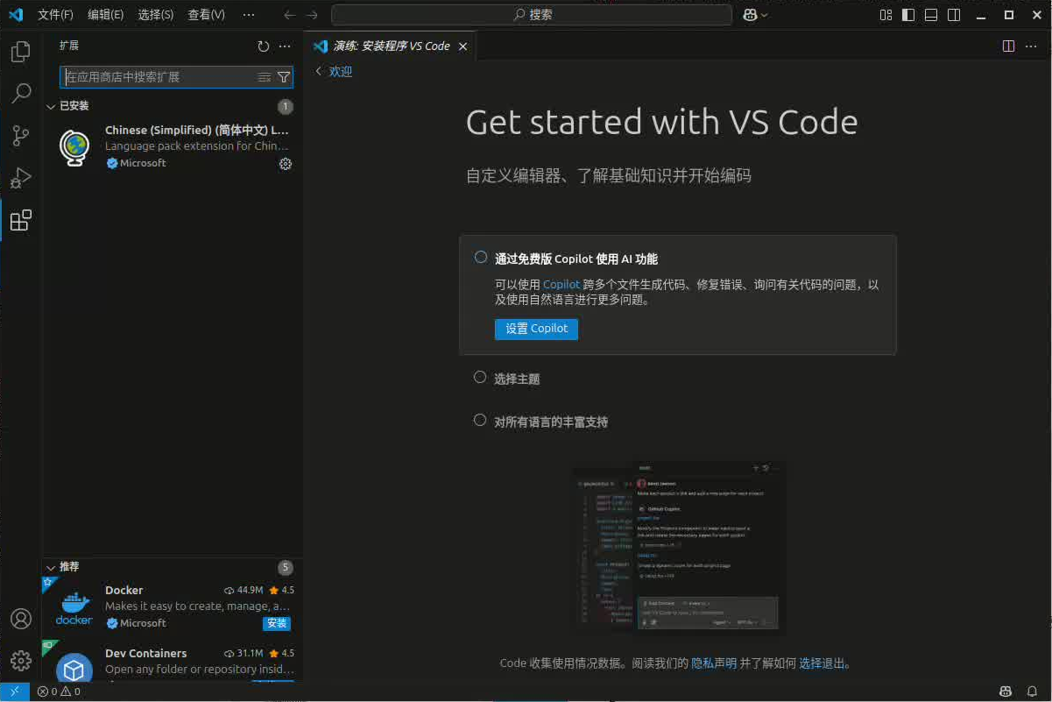Select the 选择主题 step circle
Screen dimensions: 1052x702
click(480, 378)
